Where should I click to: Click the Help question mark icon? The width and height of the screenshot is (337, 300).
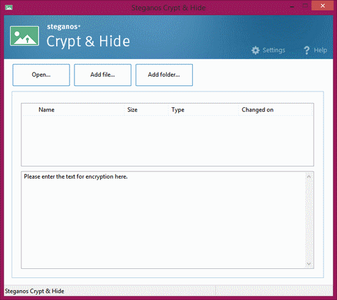(306, 50)
